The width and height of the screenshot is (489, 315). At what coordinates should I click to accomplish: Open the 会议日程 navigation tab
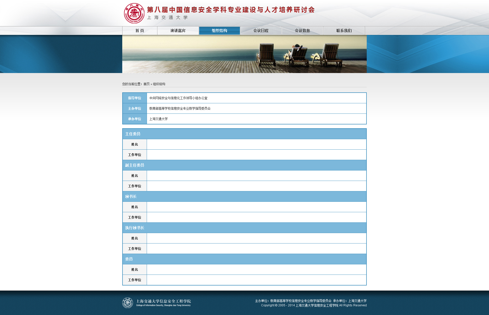pos(261,31)
